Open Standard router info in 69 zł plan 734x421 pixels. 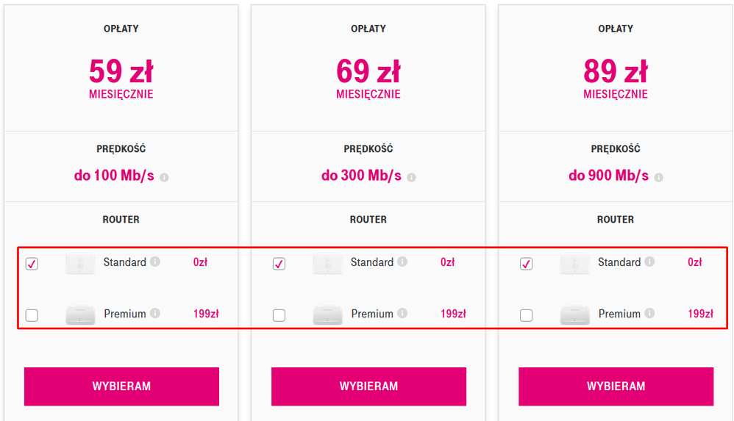pyautogui.click(x=402, y=262)
